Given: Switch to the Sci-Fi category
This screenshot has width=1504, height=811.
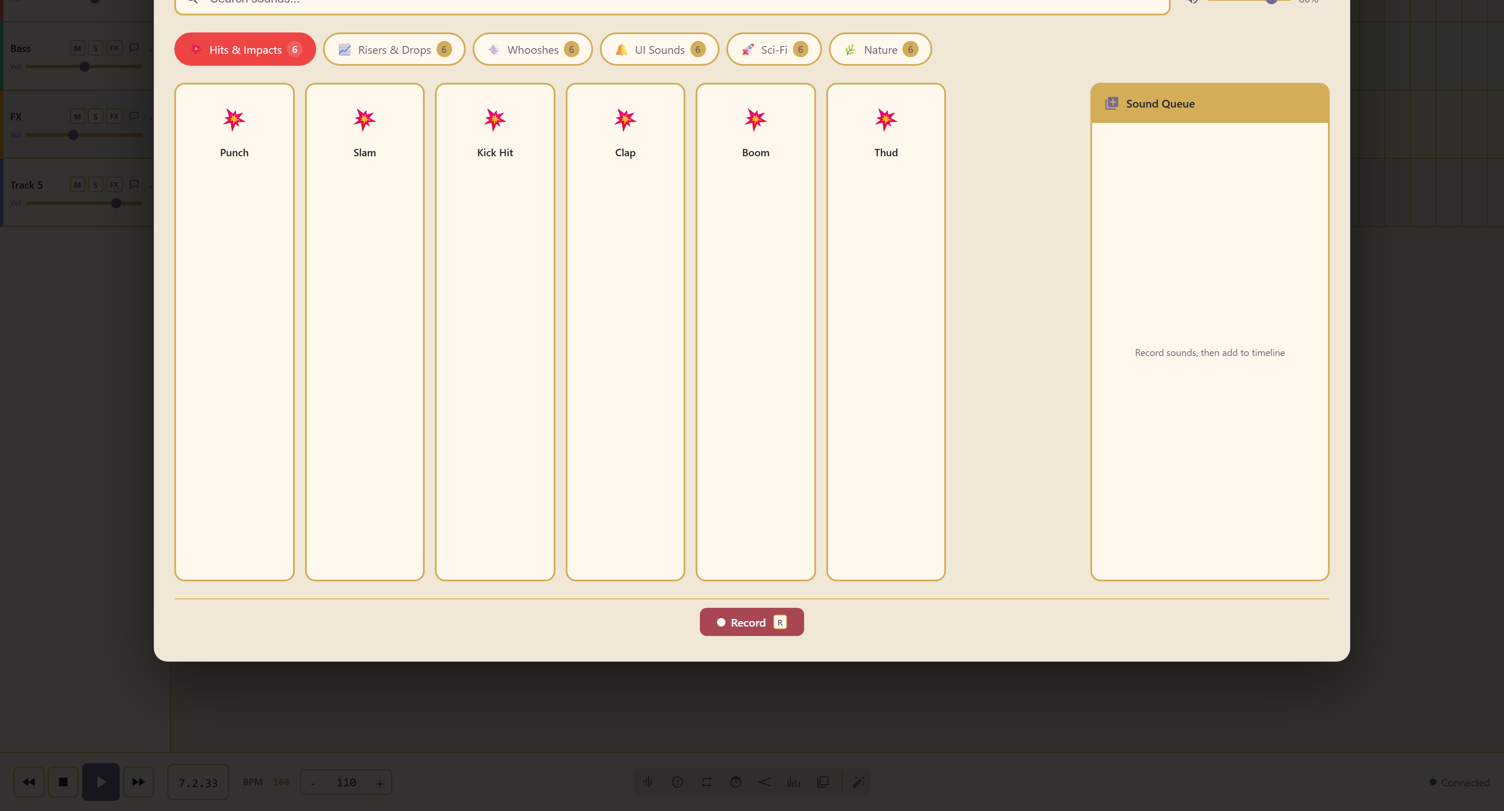Looking at the screenshot, I should pyautogui.click(x=774, y=49).
